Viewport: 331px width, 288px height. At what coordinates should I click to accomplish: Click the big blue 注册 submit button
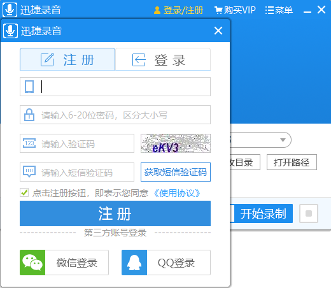tap(115, 213)
